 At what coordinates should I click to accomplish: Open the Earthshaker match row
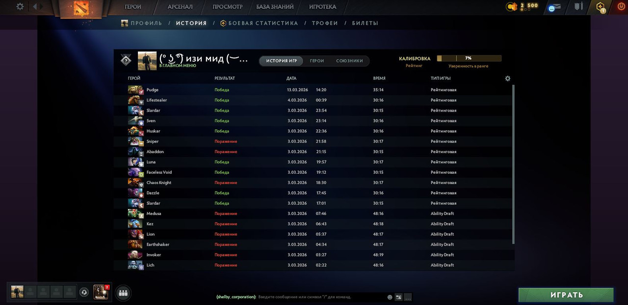tap(314, 244)
